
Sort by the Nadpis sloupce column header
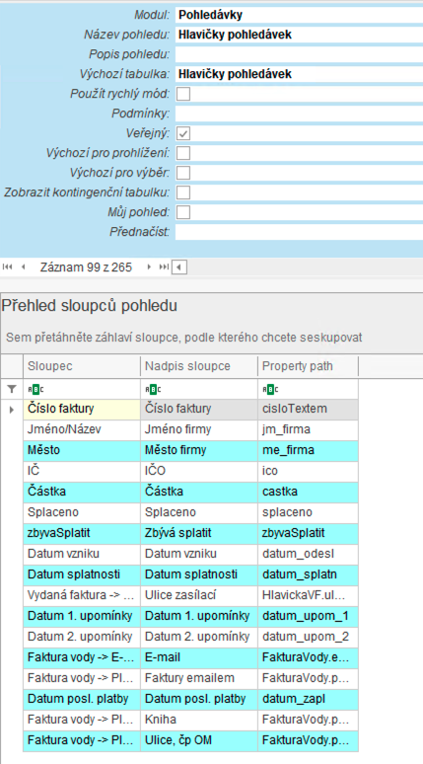[x=199, y=366]
